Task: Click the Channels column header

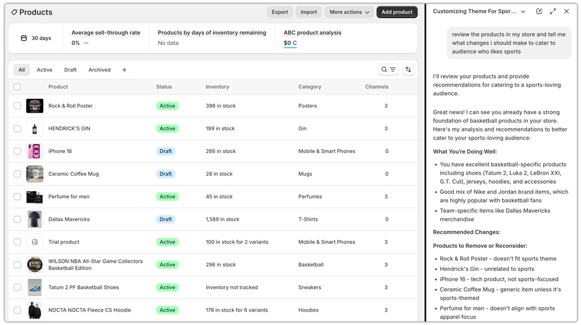Action: point(377,87)
